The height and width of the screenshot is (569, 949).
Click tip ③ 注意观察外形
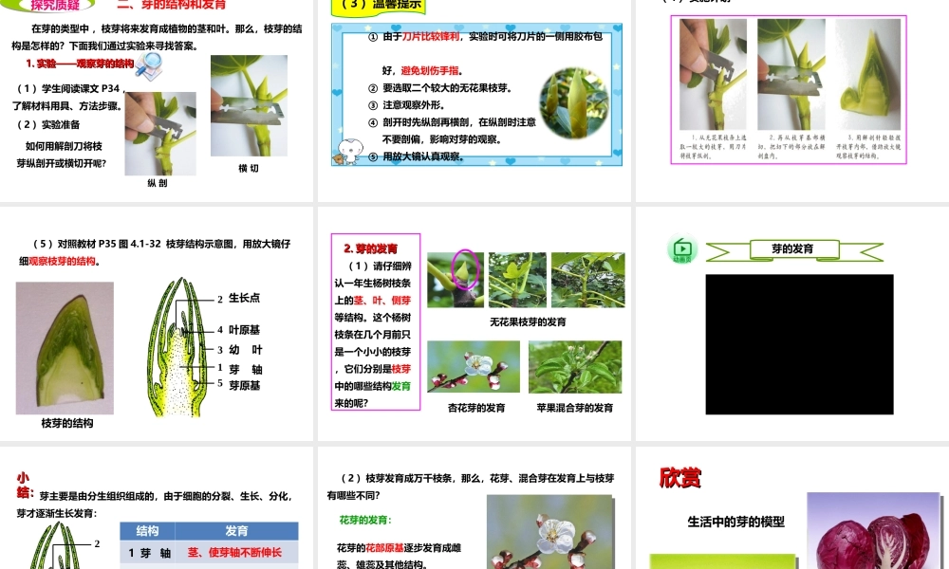(x=406, y=105)
